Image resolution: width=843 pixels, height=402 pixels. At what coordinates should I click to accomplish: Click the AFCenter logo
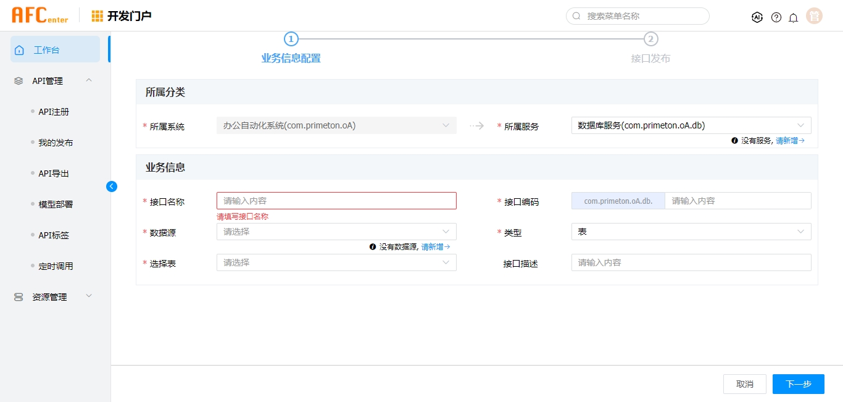click(x=40, y=15)
